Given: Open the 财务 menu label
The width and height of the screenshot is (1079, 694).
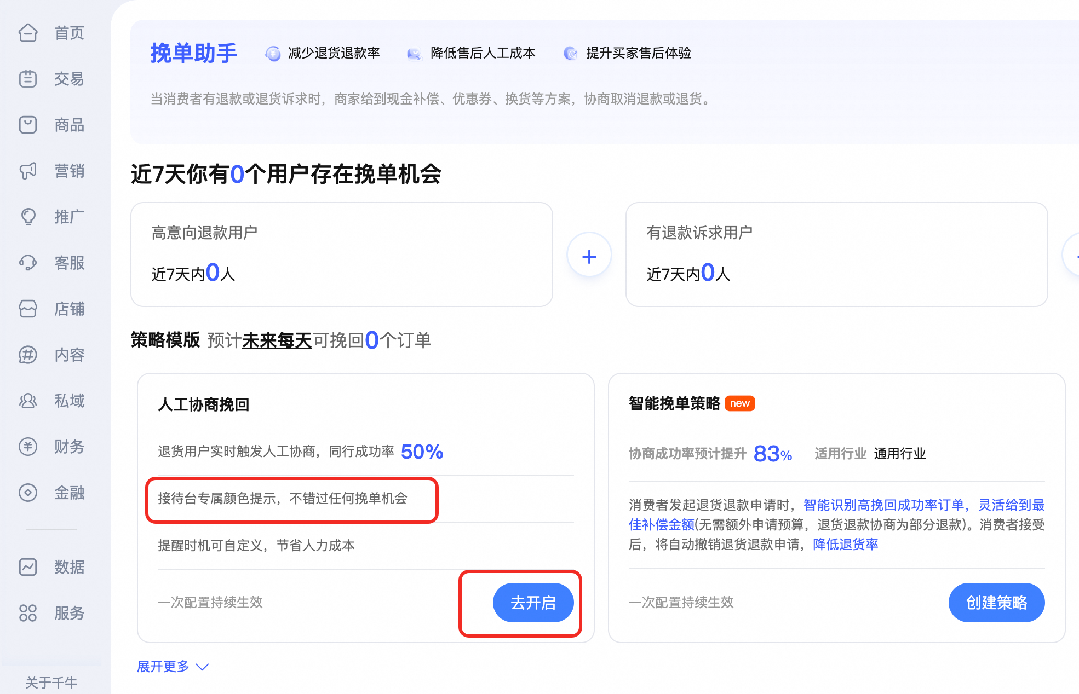Looking at the screenshot, I should click(x=70, y=447).
